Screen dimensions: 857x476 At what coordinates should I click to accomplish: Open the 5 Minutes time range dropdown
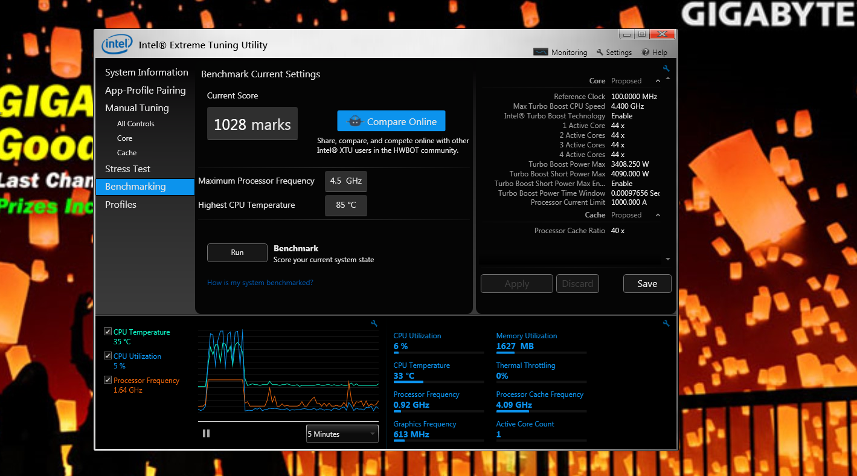(342, 434)
